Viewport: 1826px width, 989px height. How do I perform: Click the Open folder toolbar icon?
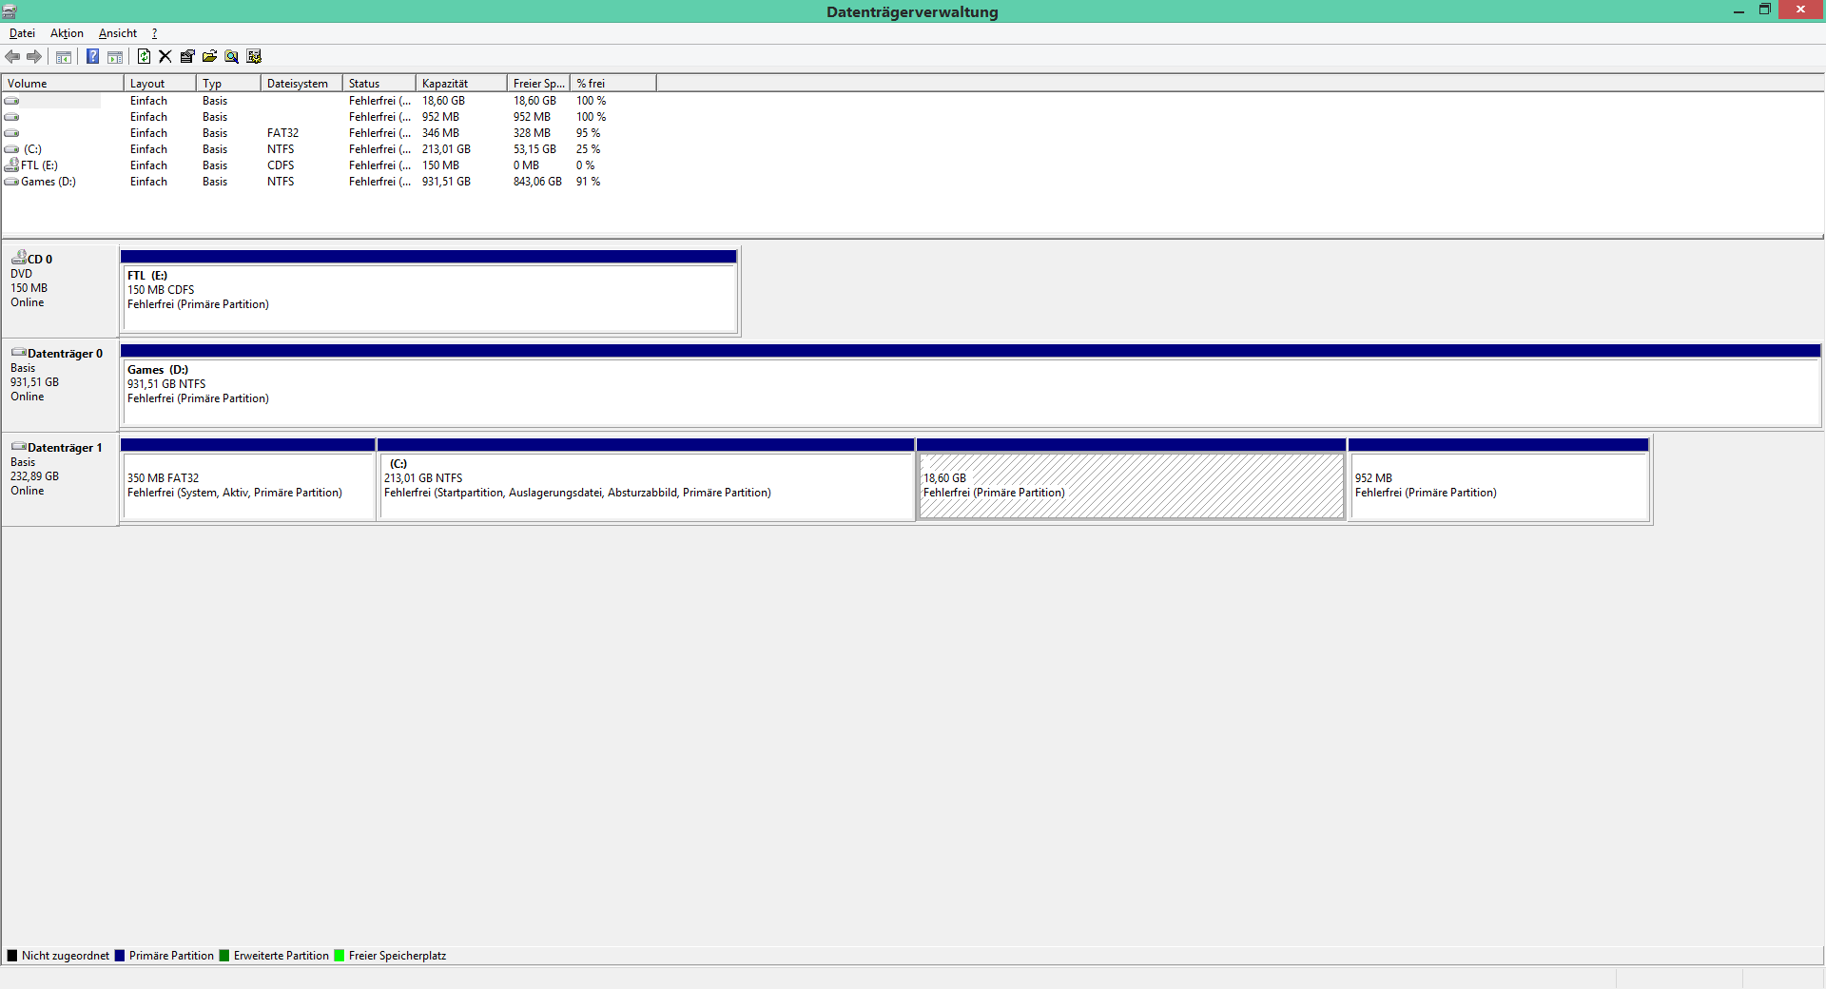209,57
